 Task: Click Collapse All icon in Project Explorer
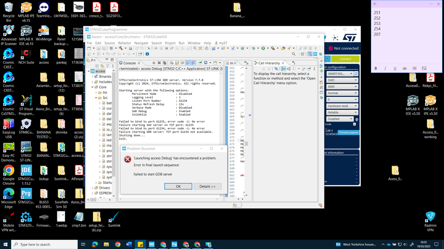pyautogui.click(x=97, y=66)
